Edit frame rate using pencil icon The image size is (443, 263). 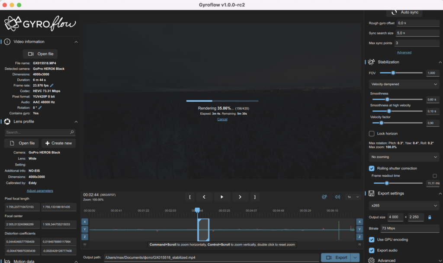(x=52, y=85)
